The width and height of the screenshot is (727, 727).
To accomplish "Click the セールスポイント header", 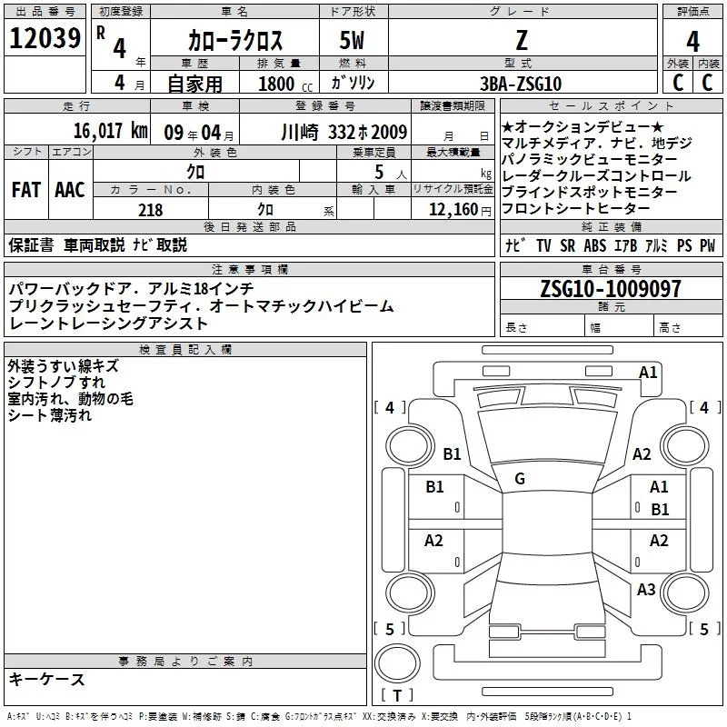I will pos(611,105).
